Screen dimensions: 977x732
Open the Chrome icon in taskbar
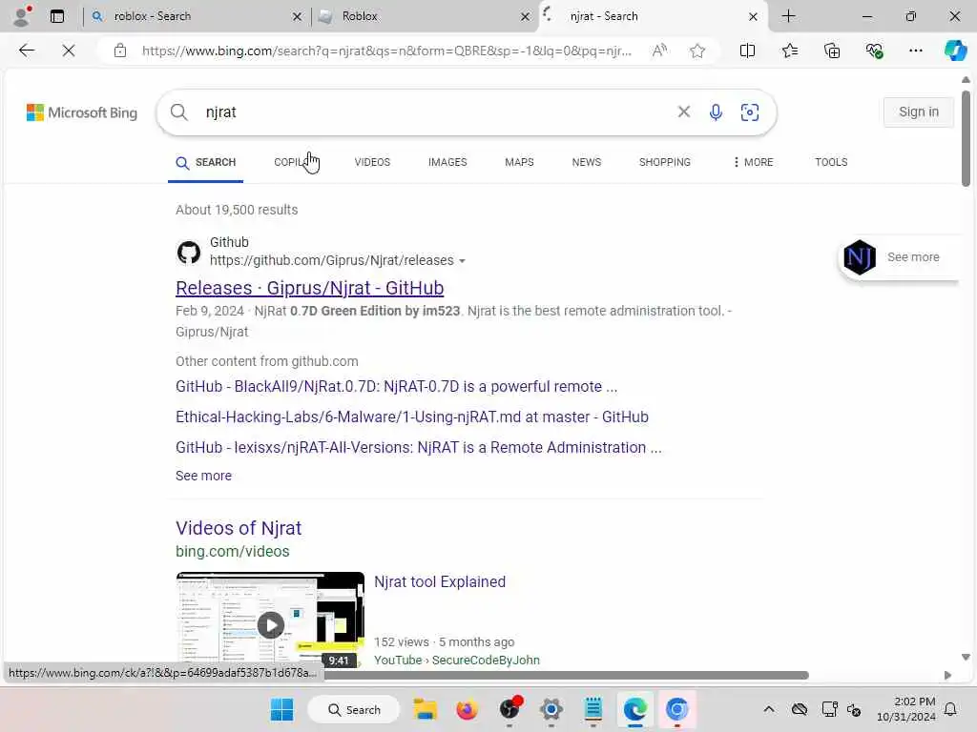[x=676, y=709]
